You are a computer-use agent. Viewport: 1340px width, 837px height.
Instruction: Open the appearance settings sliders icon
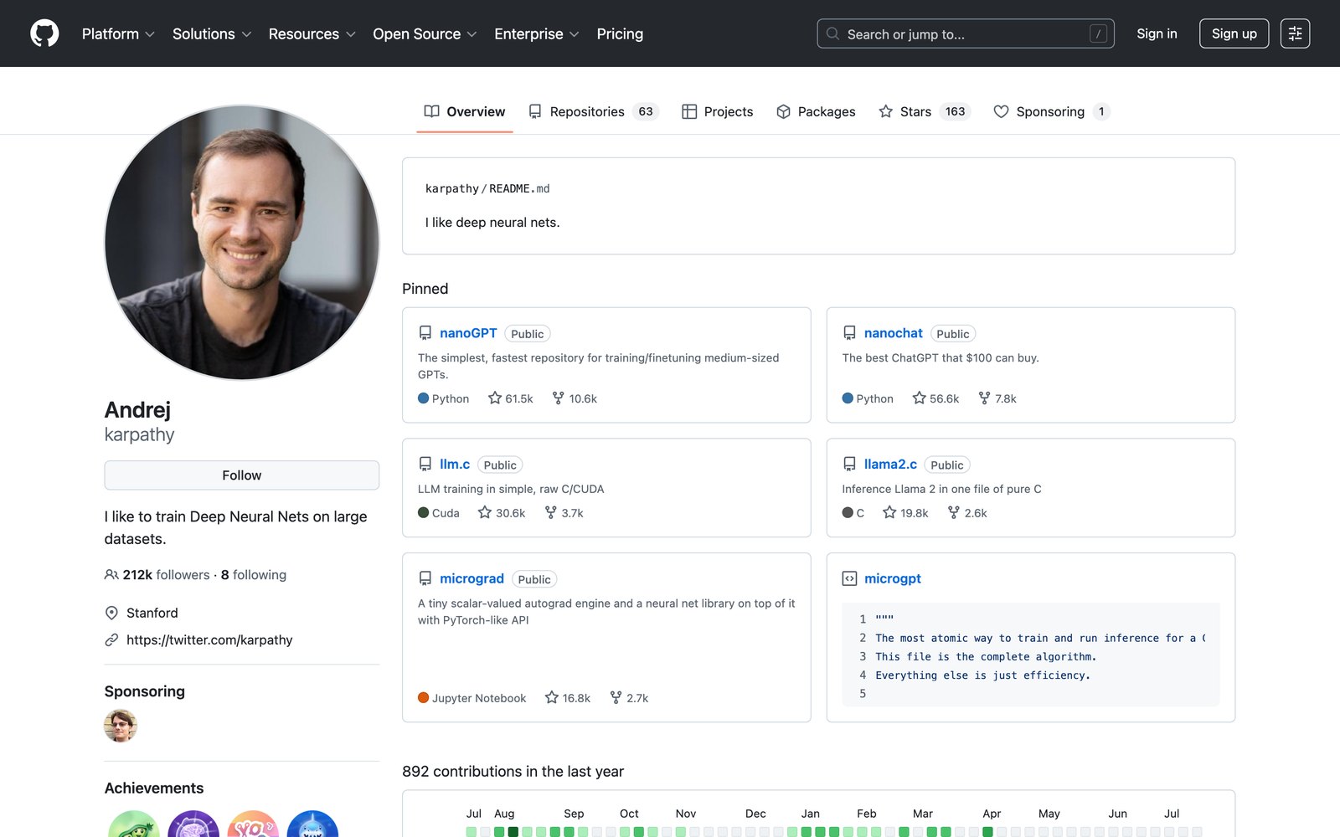pyautogui.click(x=1295, y=33)
